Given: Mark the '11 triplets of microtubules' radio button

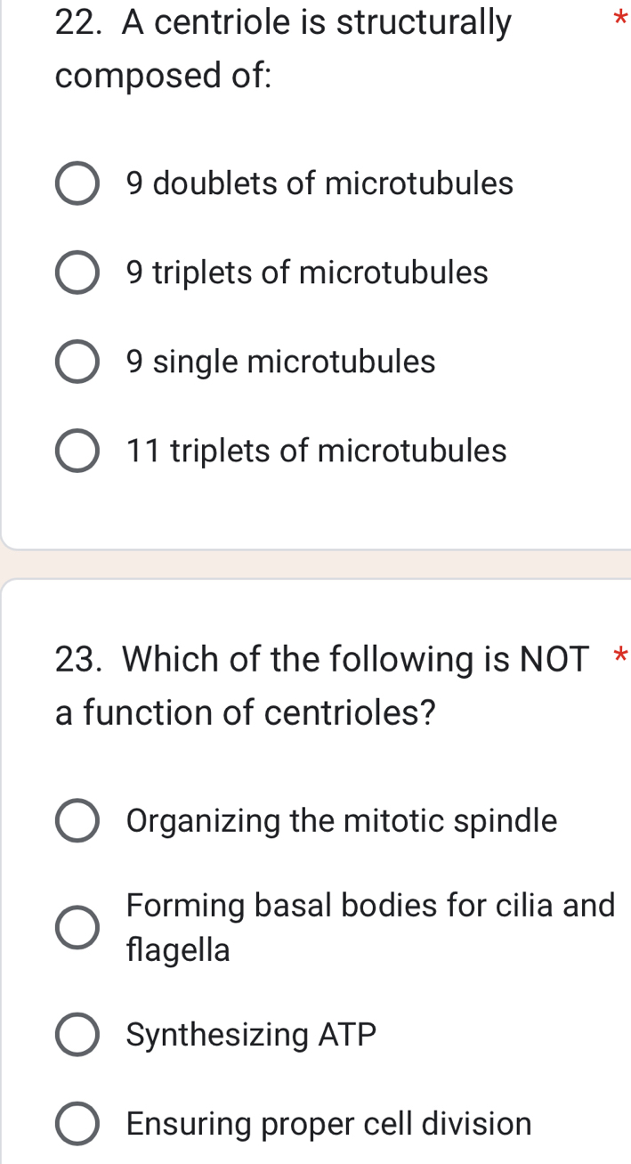Looking at the screenshot, I should coord(77,452).
